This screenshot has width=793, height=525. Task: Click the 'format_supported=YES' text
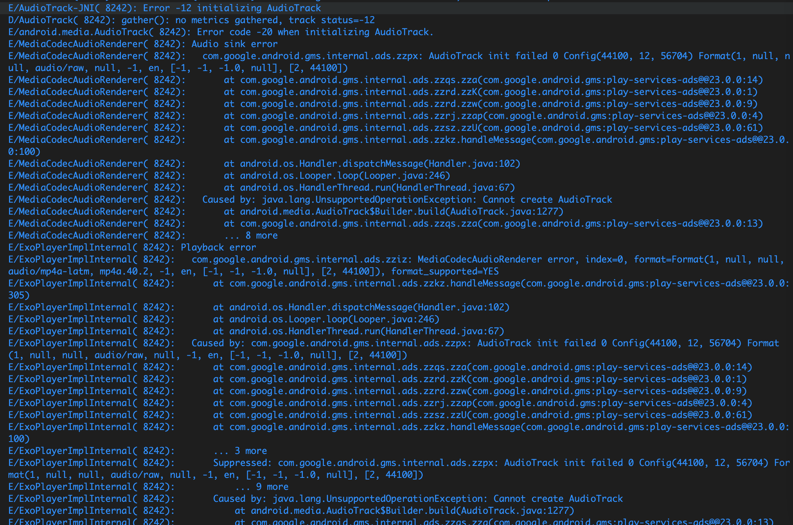[445, 271]
